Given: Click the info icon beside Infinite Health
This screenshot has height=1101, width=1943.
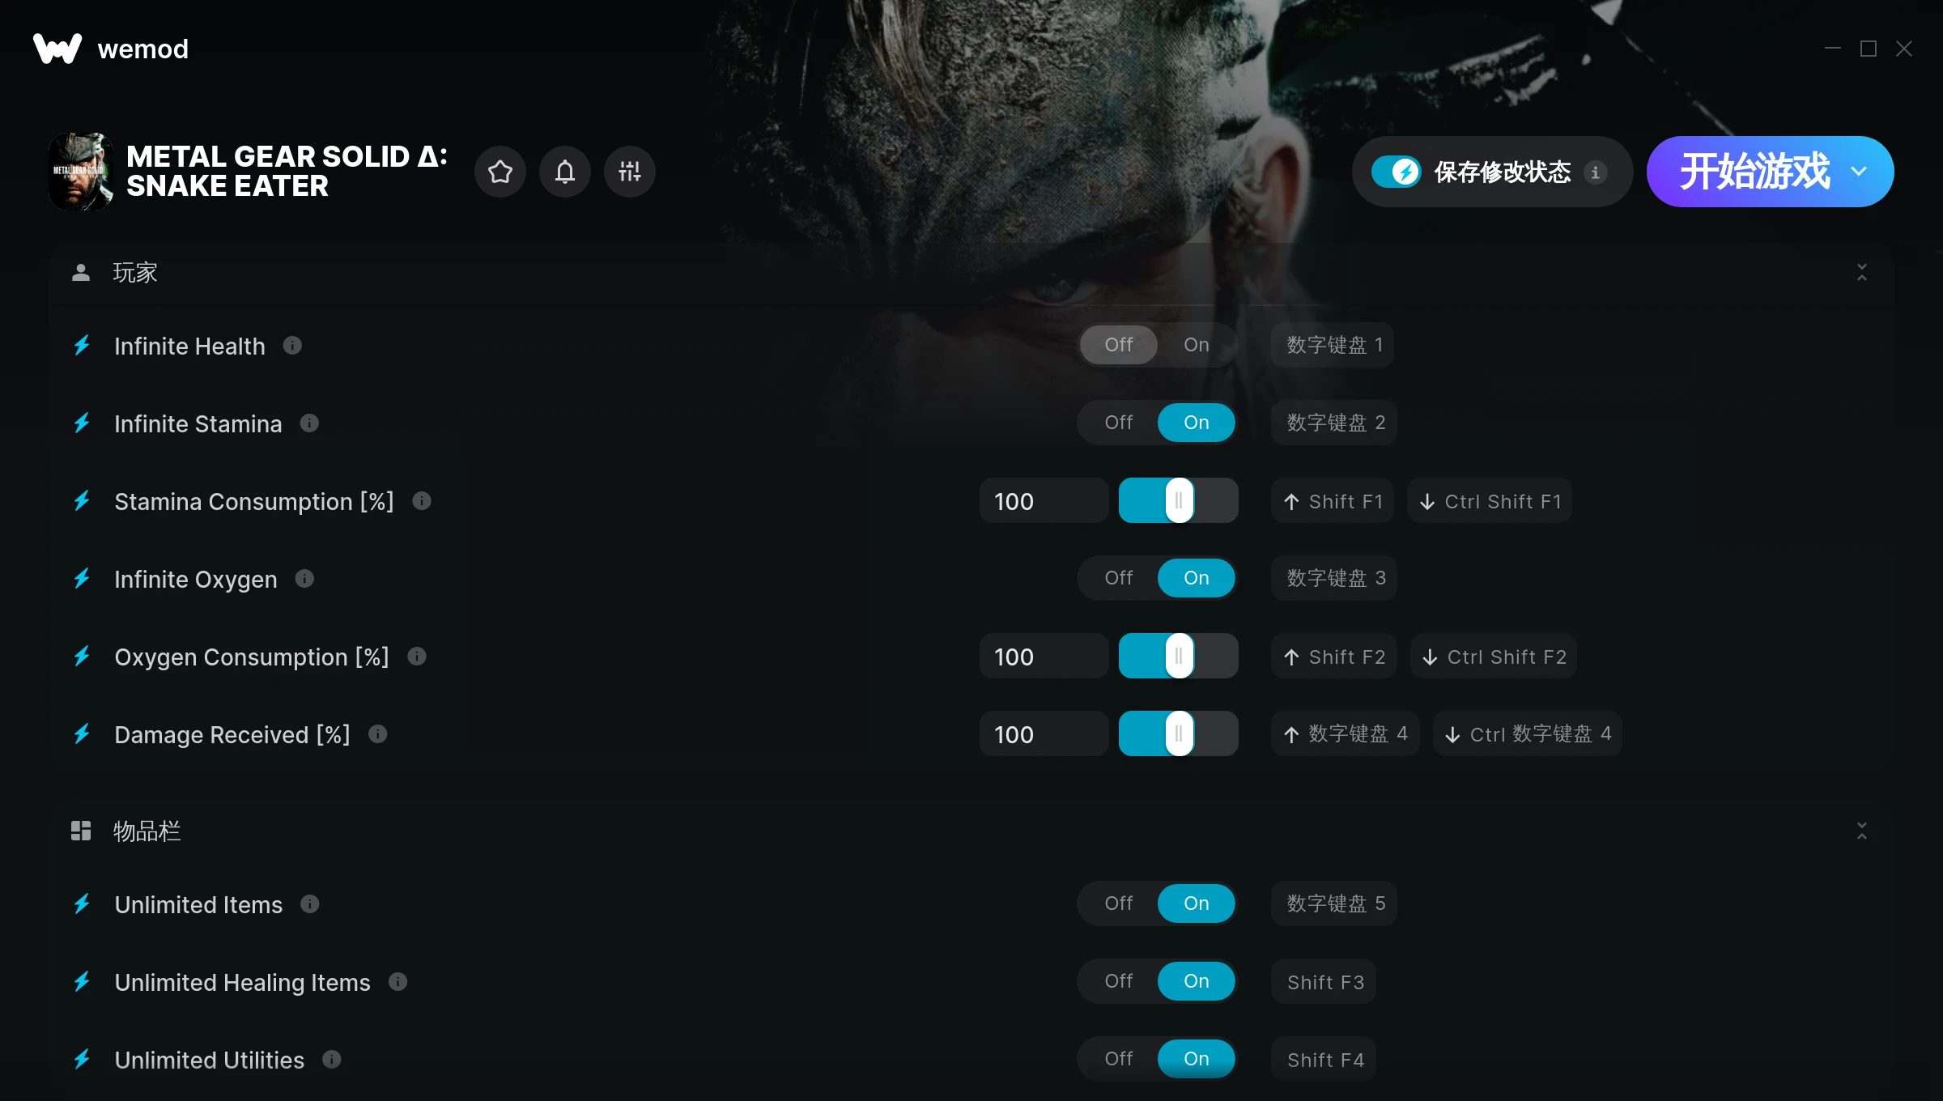Looking at the screenshot, I should [x=292, y=346].
